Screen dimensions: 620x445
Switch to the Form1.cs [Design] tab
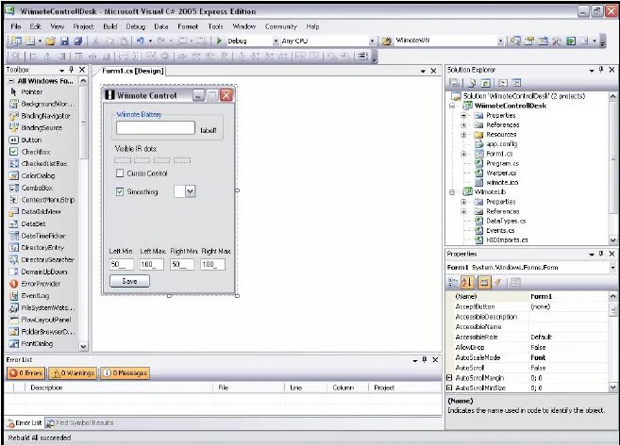tap(132, 71)
